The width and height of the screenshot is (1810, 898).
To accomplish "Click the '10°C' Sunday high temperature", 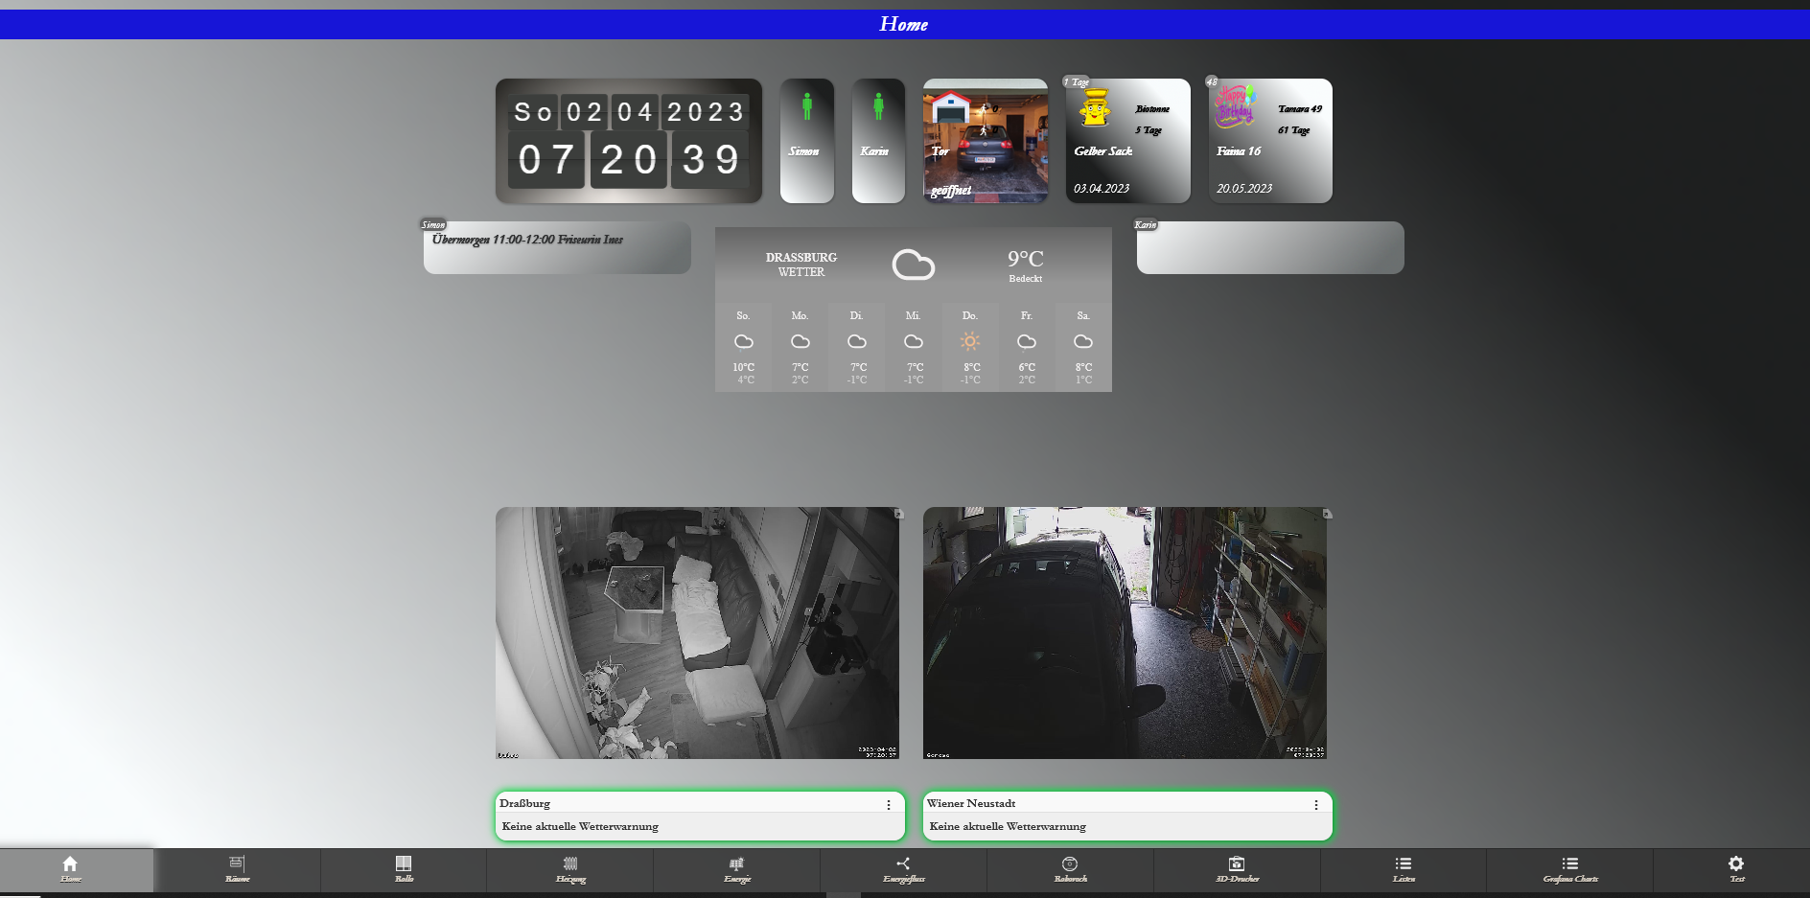I will coord(744,367).
